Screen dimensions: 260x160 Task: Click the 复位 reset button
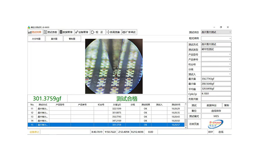pos(194,111)
